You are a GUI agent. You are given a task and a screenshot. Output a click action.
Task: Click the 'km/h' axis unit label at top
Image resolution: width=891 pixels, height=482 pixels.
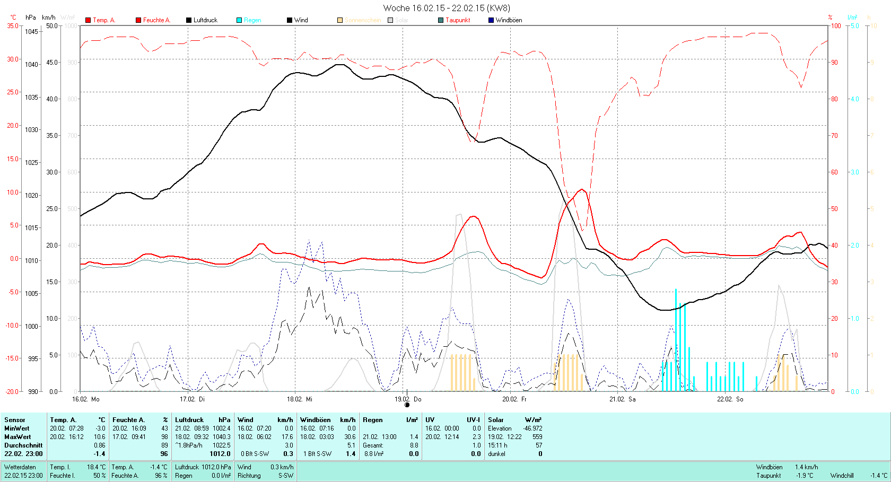click(x=49, y=17)
